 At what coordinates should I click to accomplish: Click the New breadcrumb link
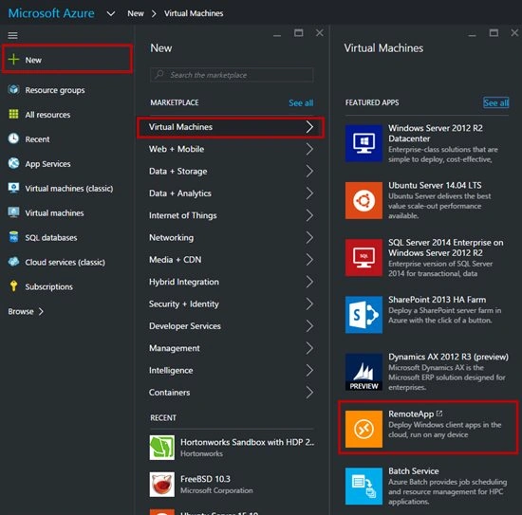136,13
